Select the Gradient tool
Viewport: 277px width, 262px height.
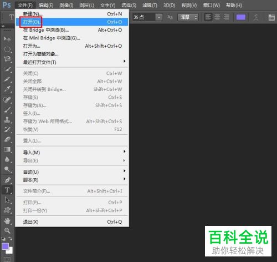pyautogui.click(x=7, y=149)
